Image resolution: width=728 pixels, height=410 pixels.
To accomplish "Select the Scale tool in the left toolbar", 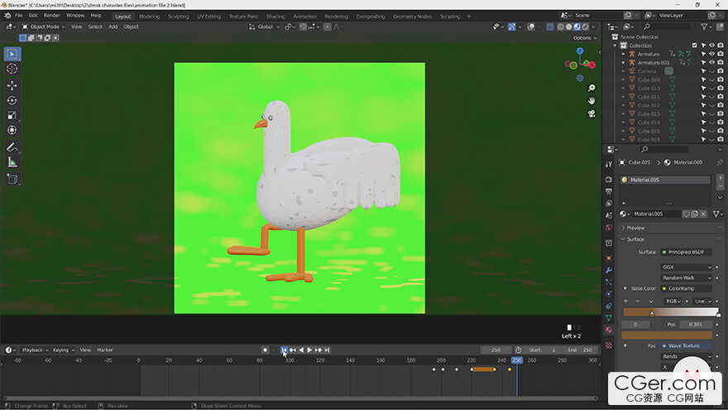I will pos(12,115).
